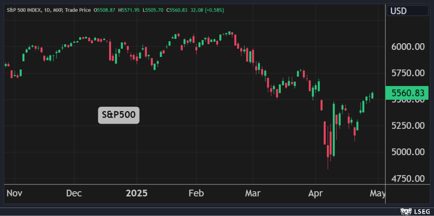The image size is (434, 216).
Task: Click the 5000.00 price axis label
Action: (408, 152)
